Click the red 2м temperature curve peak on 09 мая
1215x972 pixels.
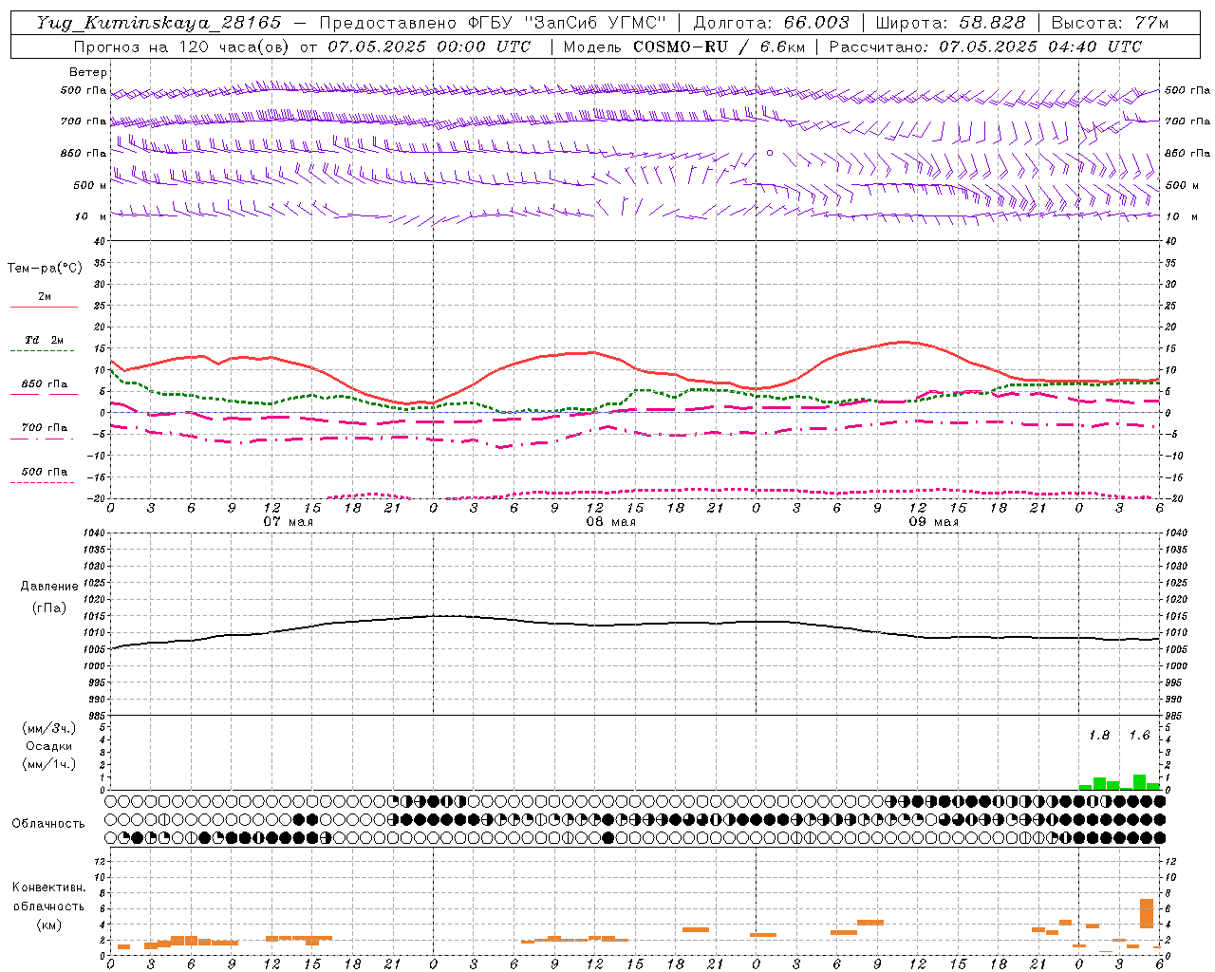(902, 342)
